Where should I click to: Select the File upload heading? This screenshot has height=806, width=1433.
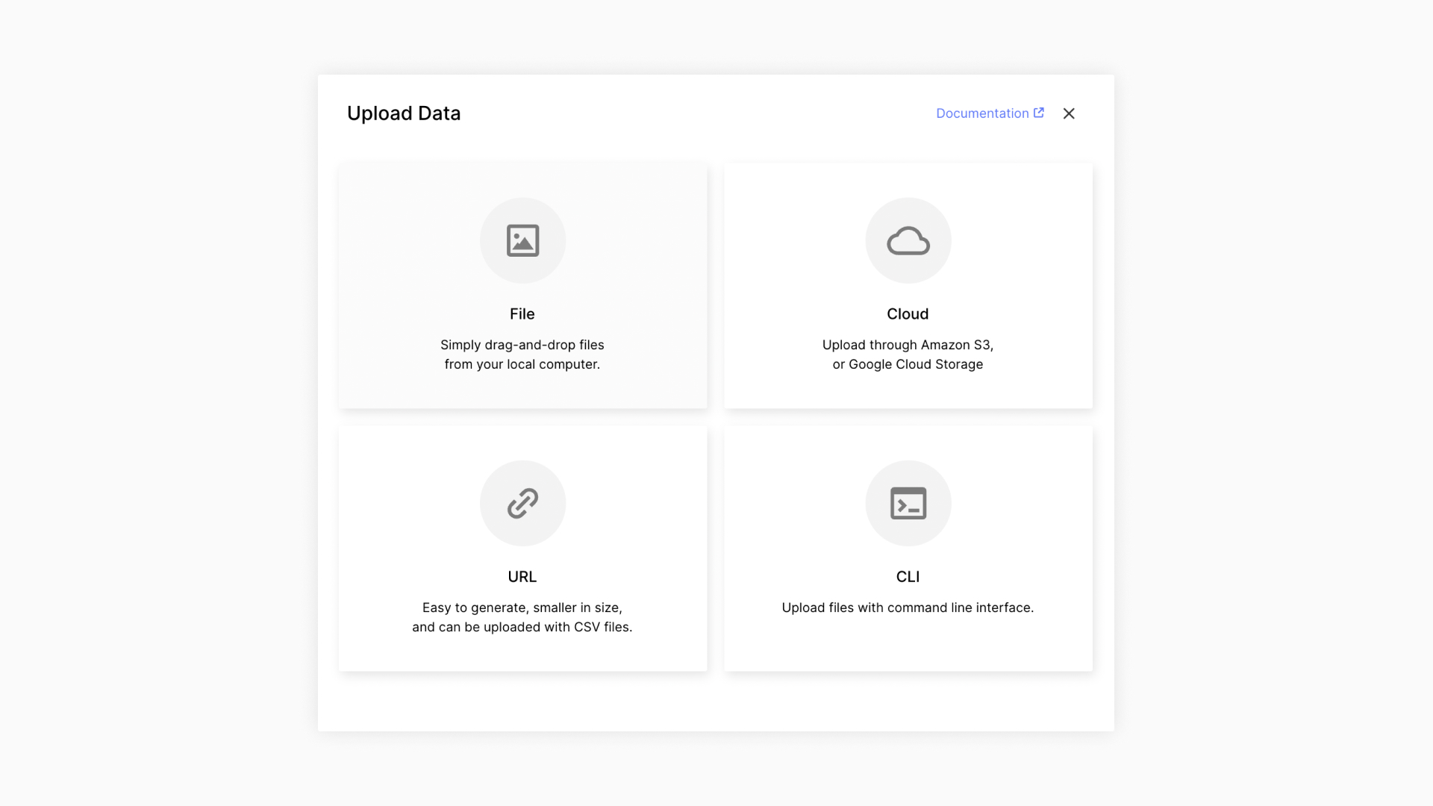(x=522, y=314)
